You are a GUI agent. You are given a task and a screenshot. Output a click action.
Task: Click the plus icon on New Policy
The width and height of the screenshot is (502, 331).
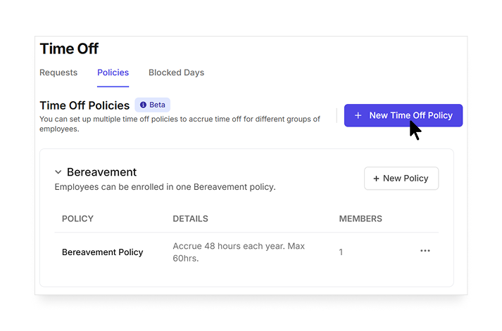(376, 179)
